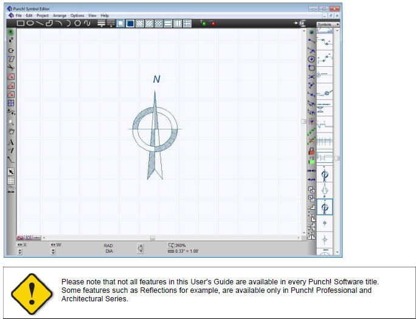The width and height of the screenshot is (416, 319).
Task: Click the angle direction arrow button
Action: (x=140, y=249)
